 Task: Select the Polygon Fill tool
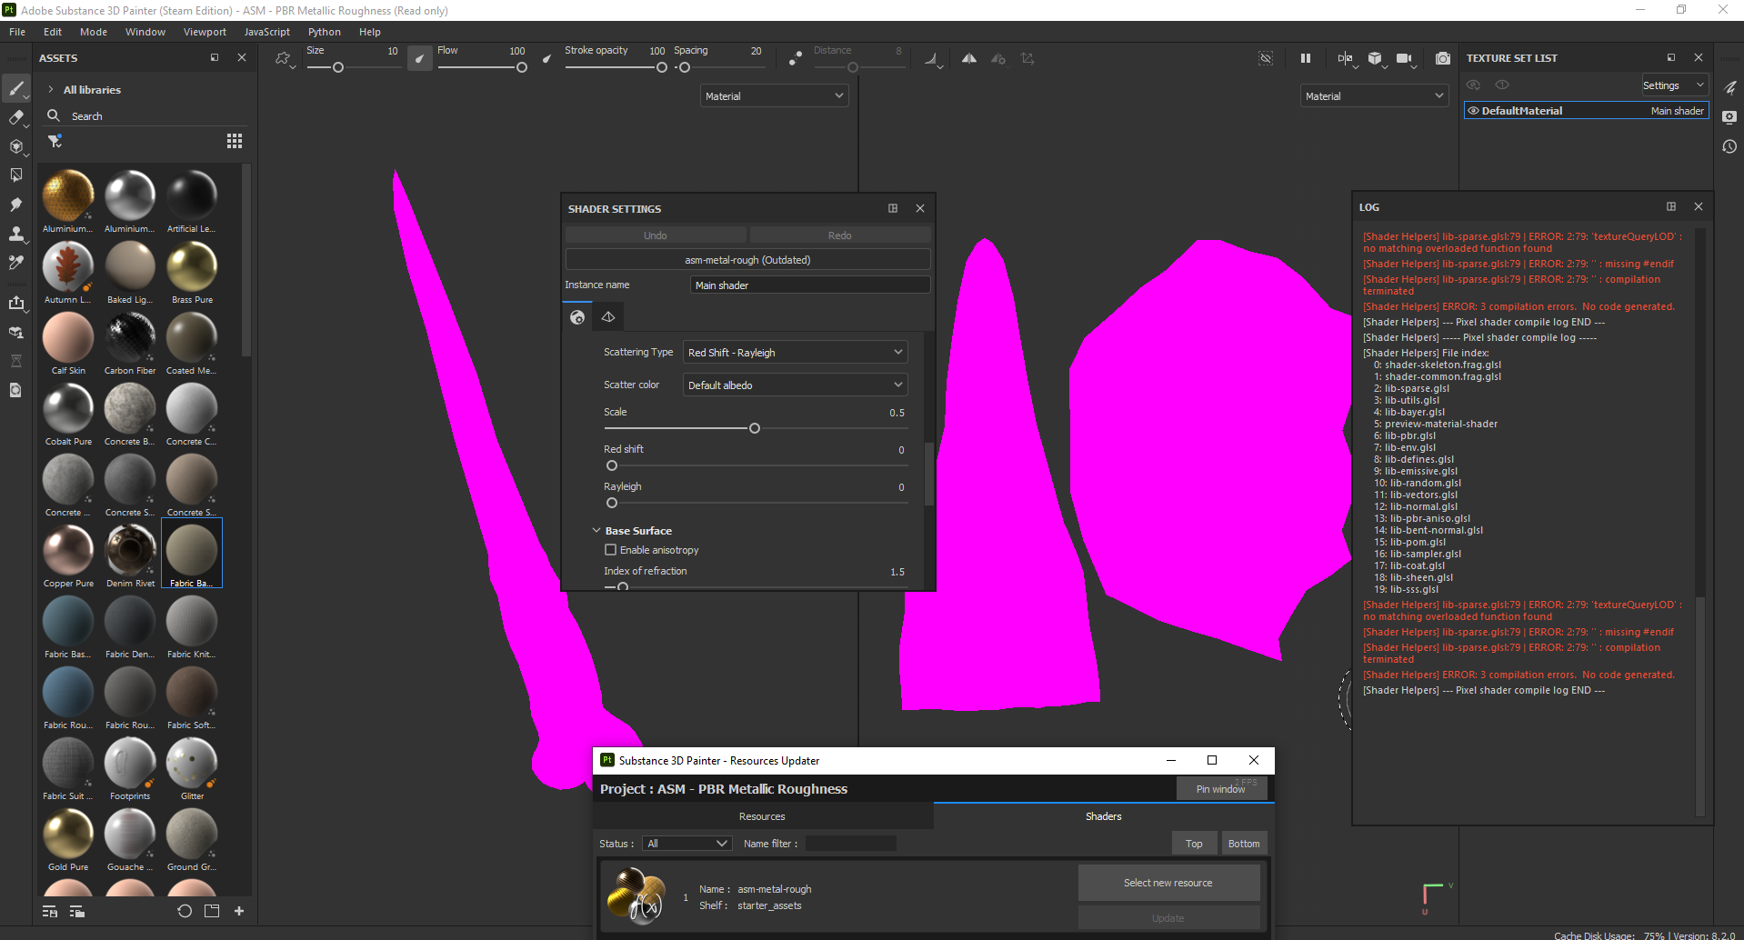(16, 175)
